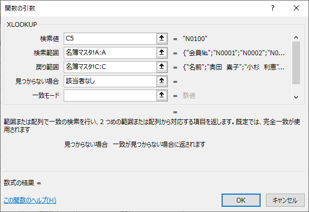
Task: Click the 見つからない場合 range selector arrow icon
Action: click(162, 81)
